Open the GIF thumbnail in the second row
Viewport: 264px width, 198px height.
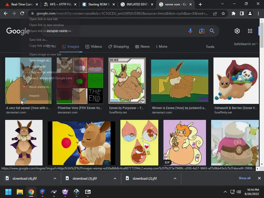pyautogui.click(x=185, y=143)
